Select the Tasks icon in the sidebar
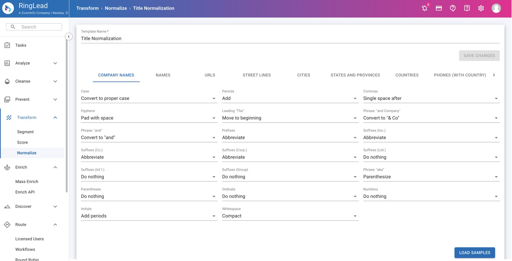The width and height of the screenshot is (512, 261). click(x=7, y=45)
